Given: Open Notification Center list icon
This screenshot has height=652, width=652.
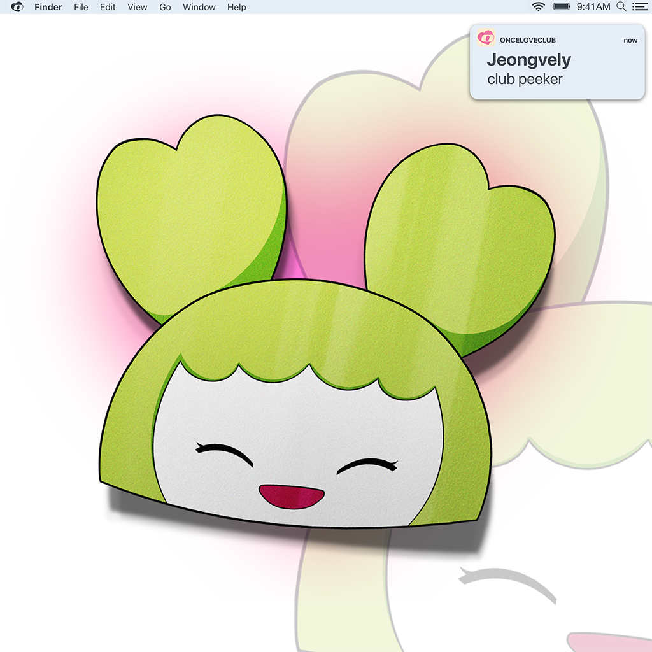Looking at the screenshot, I should [639, 7].
